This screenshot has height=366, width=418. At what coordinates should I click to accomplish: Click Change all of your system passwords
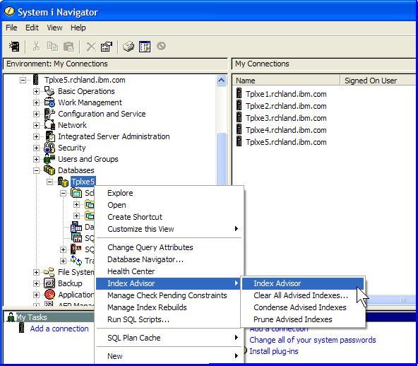tap(312, 340)
